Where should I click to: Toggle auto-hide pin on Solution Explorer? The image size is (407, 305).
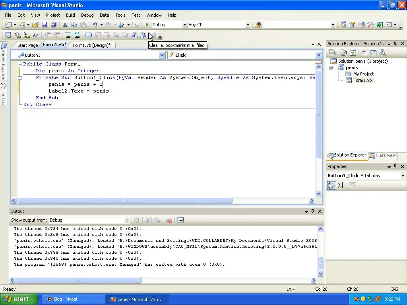click(395, 44)
